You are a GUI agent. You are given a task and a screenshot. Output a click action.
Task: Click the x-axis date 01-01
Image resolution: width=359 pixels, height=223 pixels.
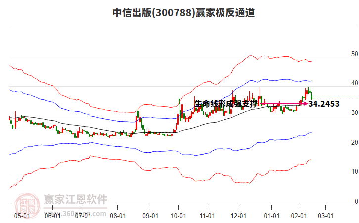pos(272,216)
